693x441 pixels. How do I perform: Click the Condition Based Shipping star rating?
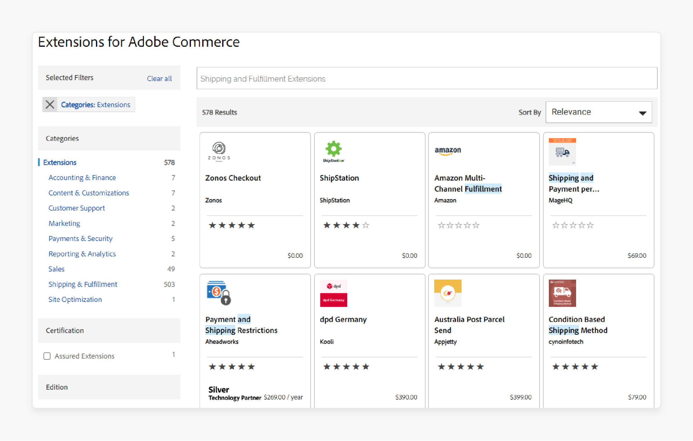(x=575, y=367)
